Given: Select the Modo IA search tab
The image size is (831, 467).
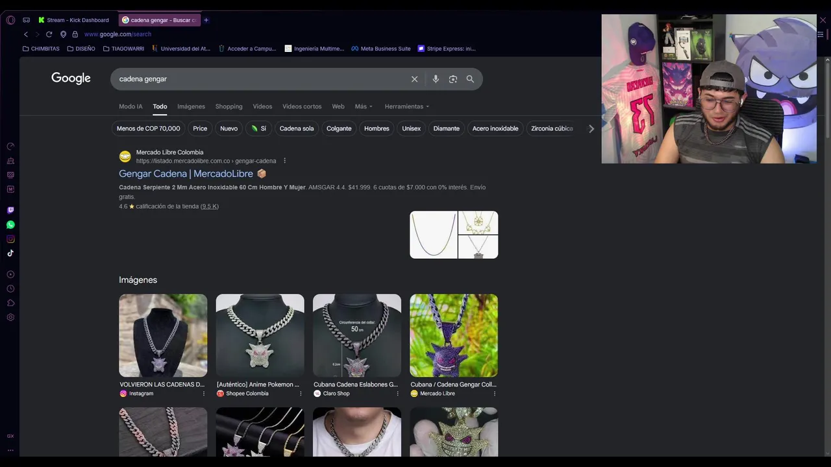Looking at the screenshot, I should pyautogui.click(x=130, y=106).
